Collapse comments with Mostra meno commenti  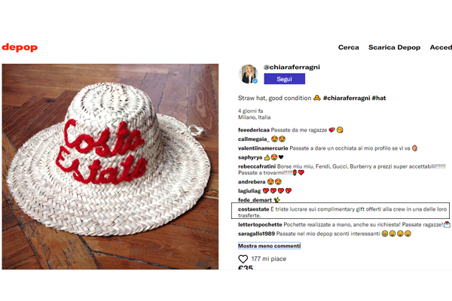pyautogui.click(x=269, y=245)
